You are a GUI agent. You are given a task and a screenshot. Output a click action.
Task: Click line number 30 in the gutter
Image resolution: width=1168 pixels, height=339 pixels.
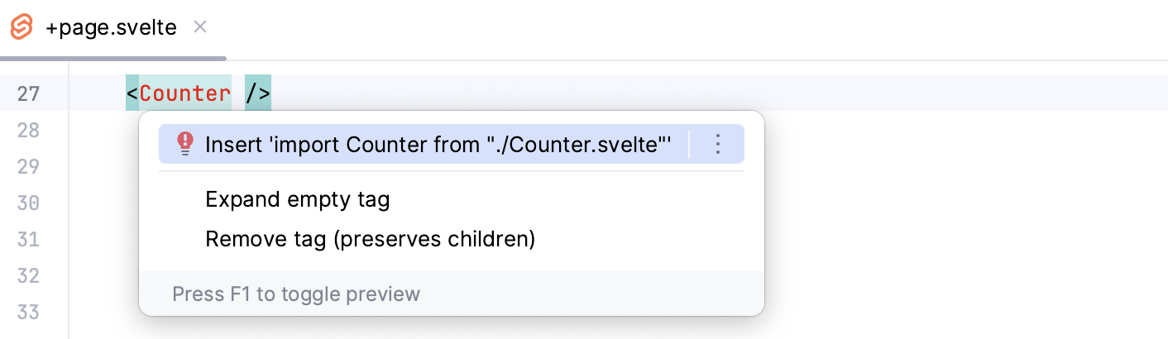[x=29, y=203]
